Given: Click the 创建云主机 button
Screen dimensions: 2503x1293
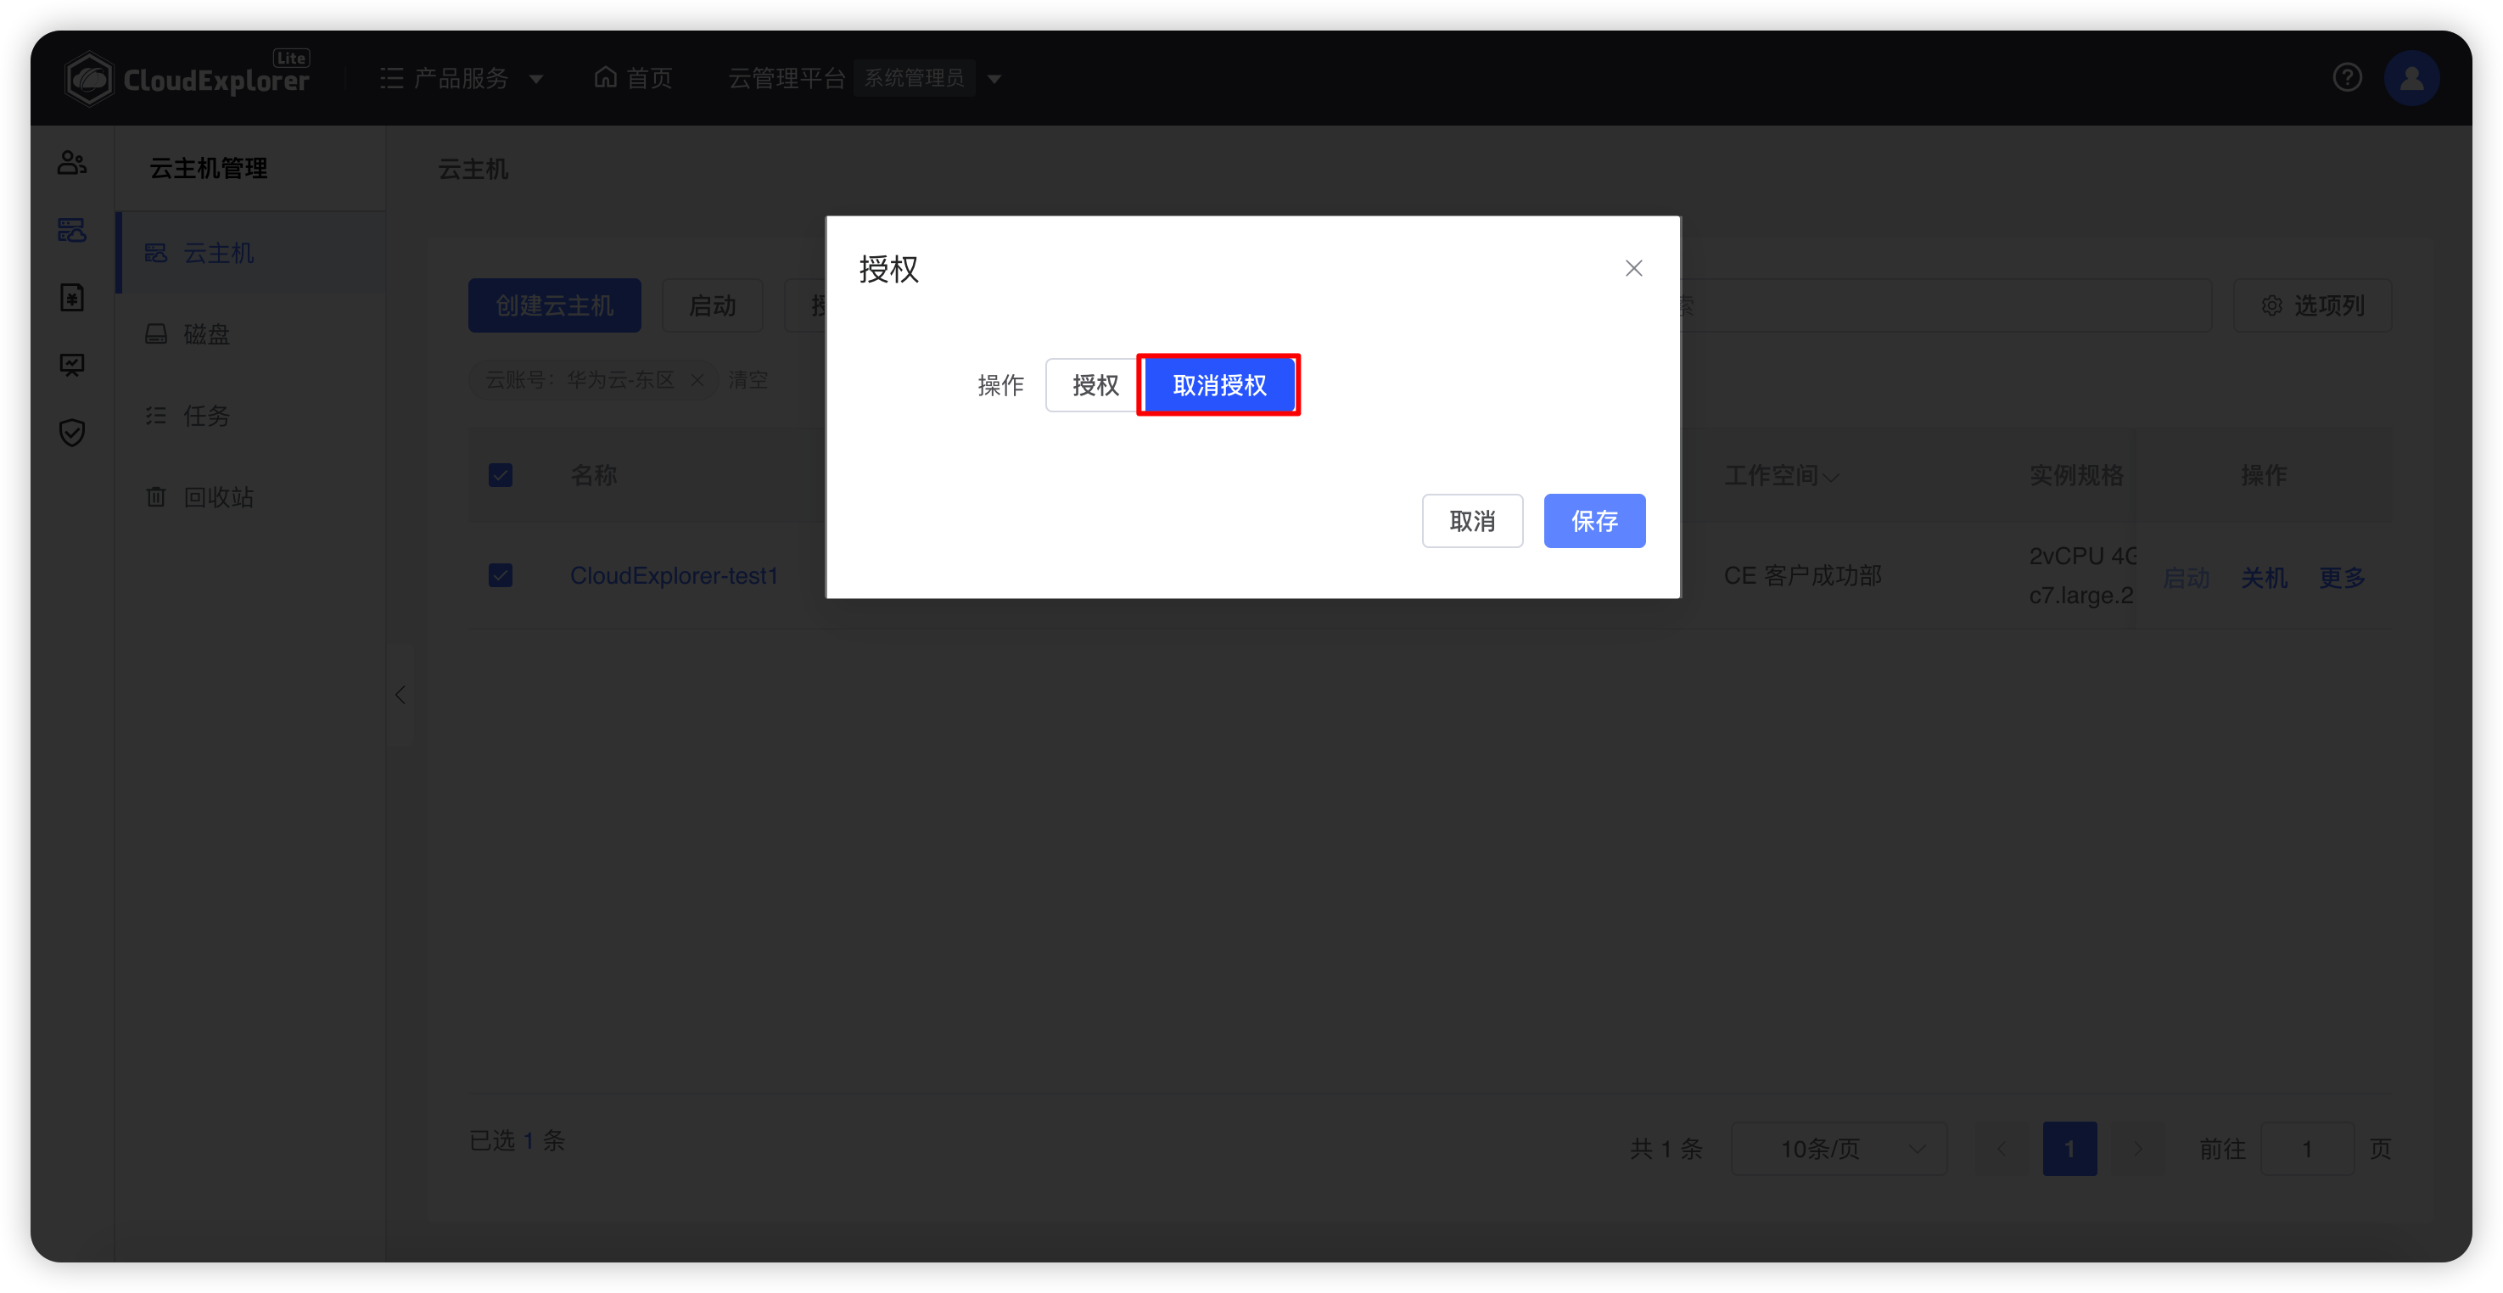Looking at the screenshot, I should tap(554, 306).
